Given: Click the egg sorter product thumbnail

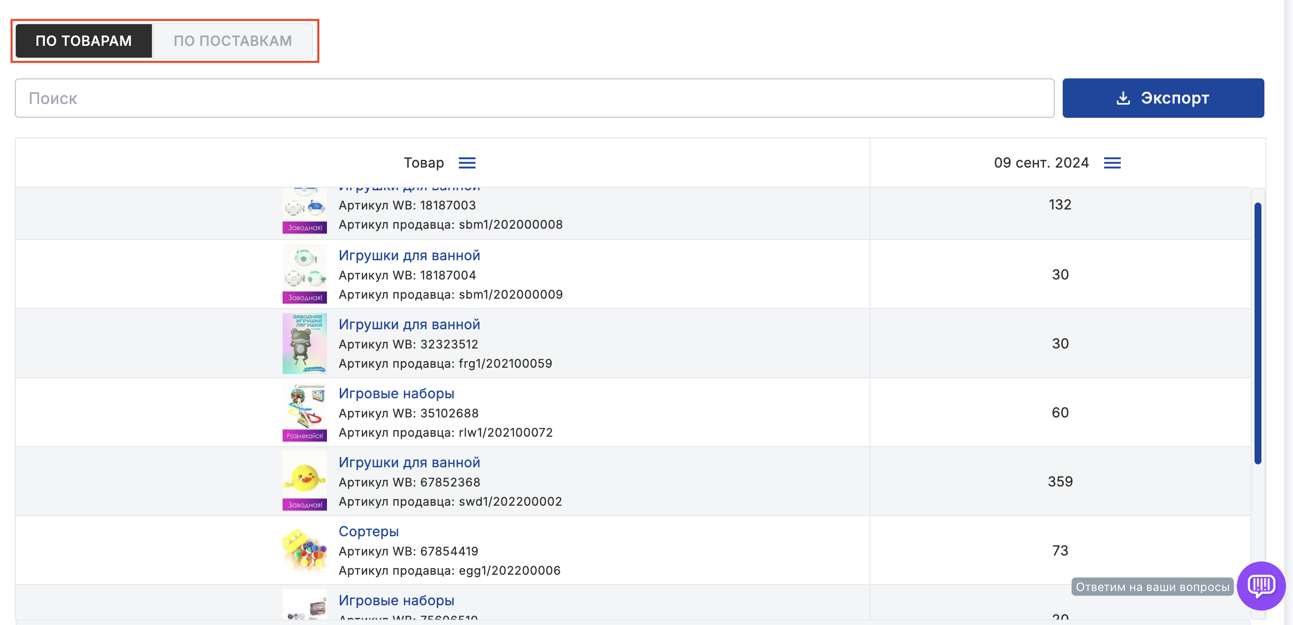Looking at the screenshot, I should coord(304,550).
